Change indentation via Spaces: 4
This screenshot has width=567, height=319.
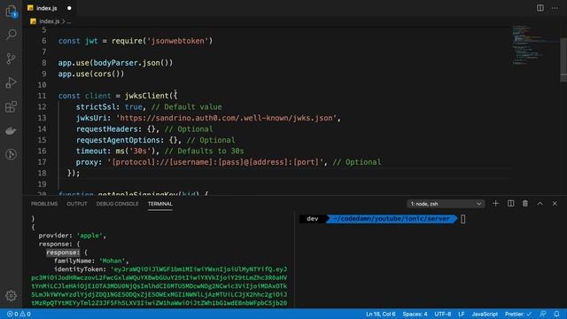click(x=415, y=314)
